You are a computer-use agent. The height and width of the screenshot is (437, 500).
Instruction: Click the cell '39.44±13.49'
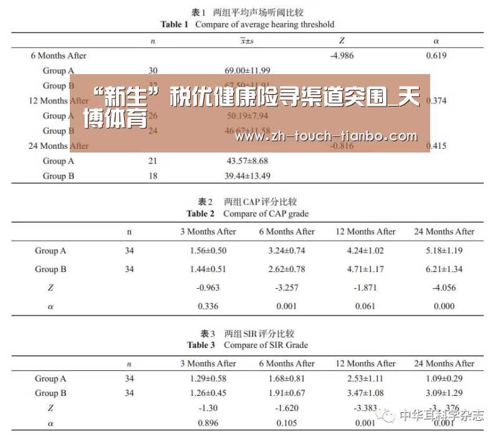248,176
